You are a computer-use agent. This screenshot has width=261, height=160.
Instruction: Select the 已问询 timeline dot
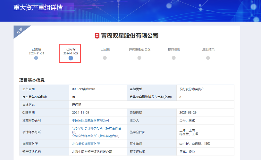tap(71, 58)
